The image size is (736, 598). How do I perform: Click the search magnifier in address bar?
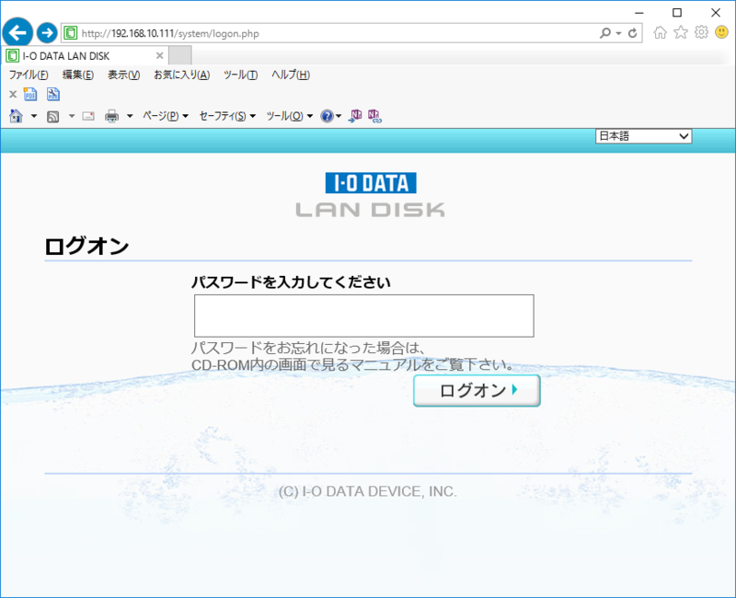(605, 33)
